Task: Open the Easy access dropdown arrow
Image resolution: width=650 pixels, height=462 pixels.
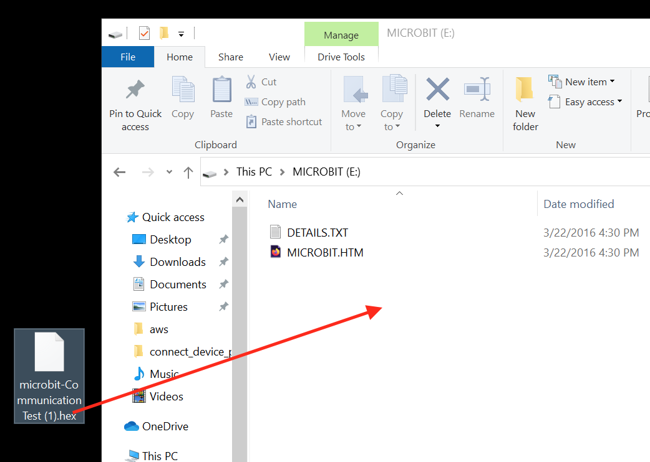Action: tap(619, 101)
